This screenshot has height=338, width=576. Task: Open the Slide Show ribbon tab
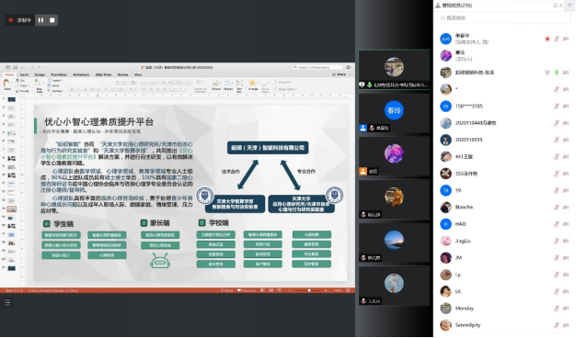pos(103,74)
